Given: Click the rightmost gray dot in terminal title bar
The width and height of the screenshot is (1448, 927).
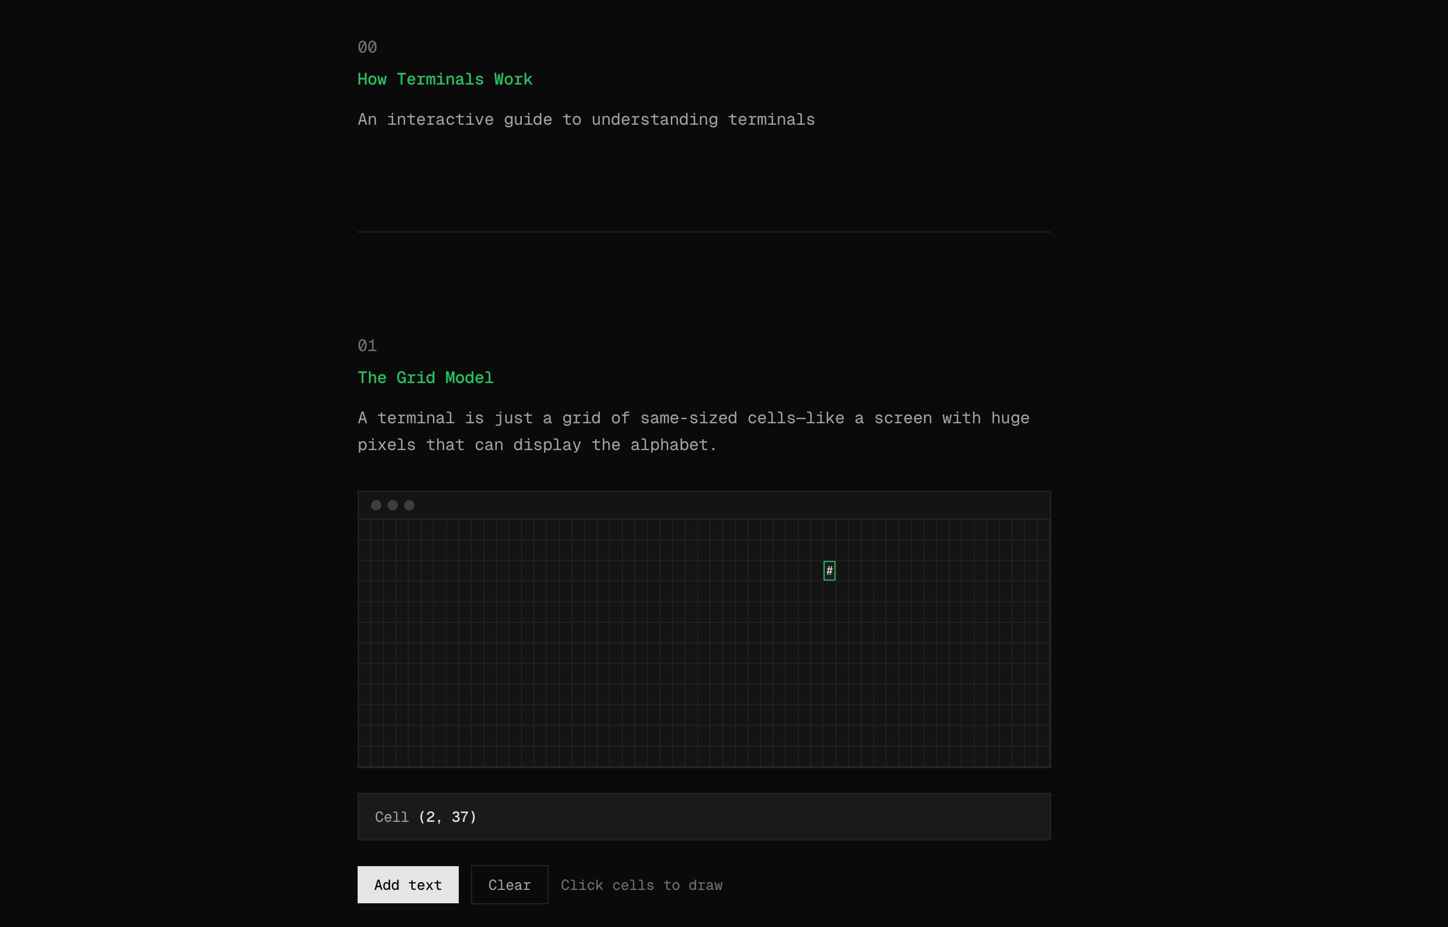Looking at the screenshot, I should point(409,505).
